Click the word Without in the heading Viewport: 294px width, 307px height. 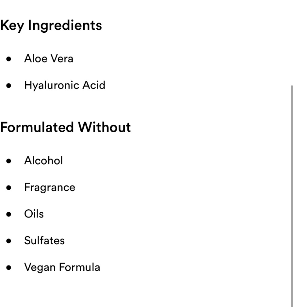(x=104, y=127)
